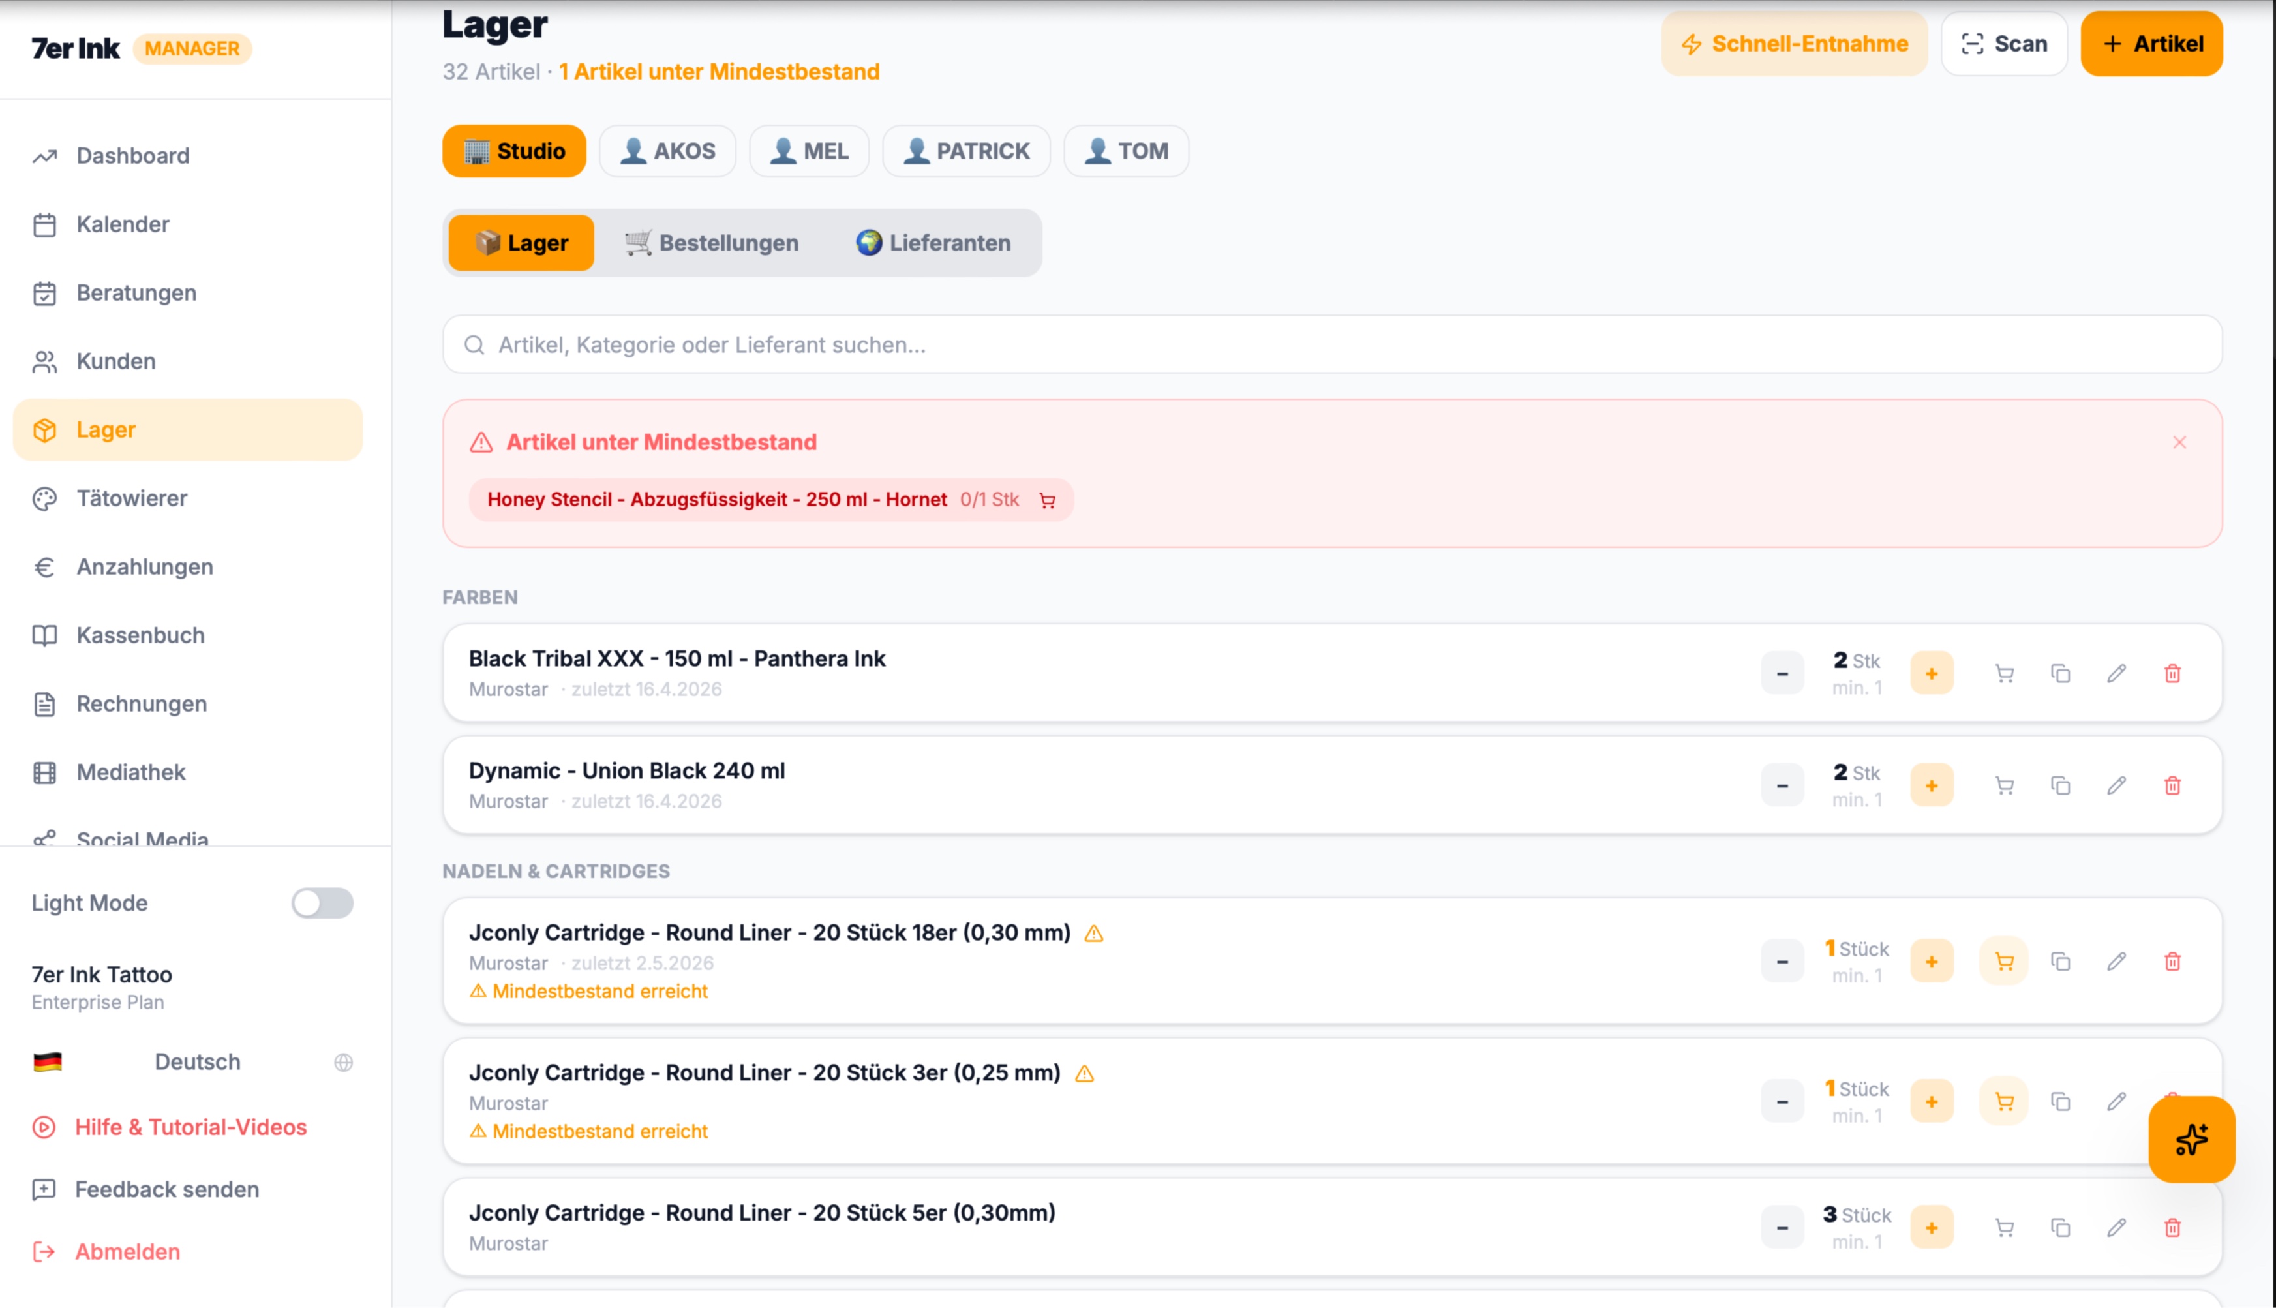Delete the Black Tribal XXX article
Image resolution: width=2276 pixels, height=1308 pixels.
coord(2173,674)
